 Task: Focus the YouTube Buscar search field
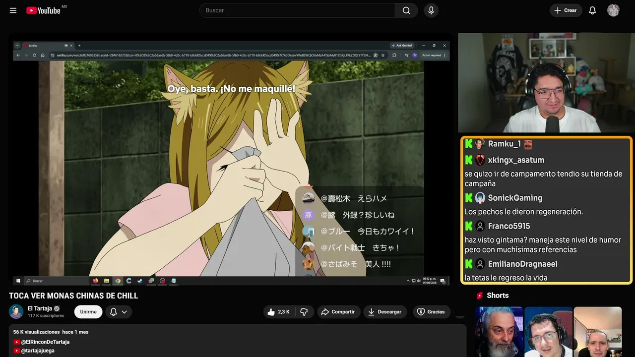pyautogui.click(x=297, y=10)
